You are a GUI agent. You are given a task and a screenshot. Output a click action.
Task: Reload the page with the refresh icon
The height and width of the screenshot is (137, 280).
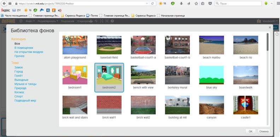click(152, 4)
